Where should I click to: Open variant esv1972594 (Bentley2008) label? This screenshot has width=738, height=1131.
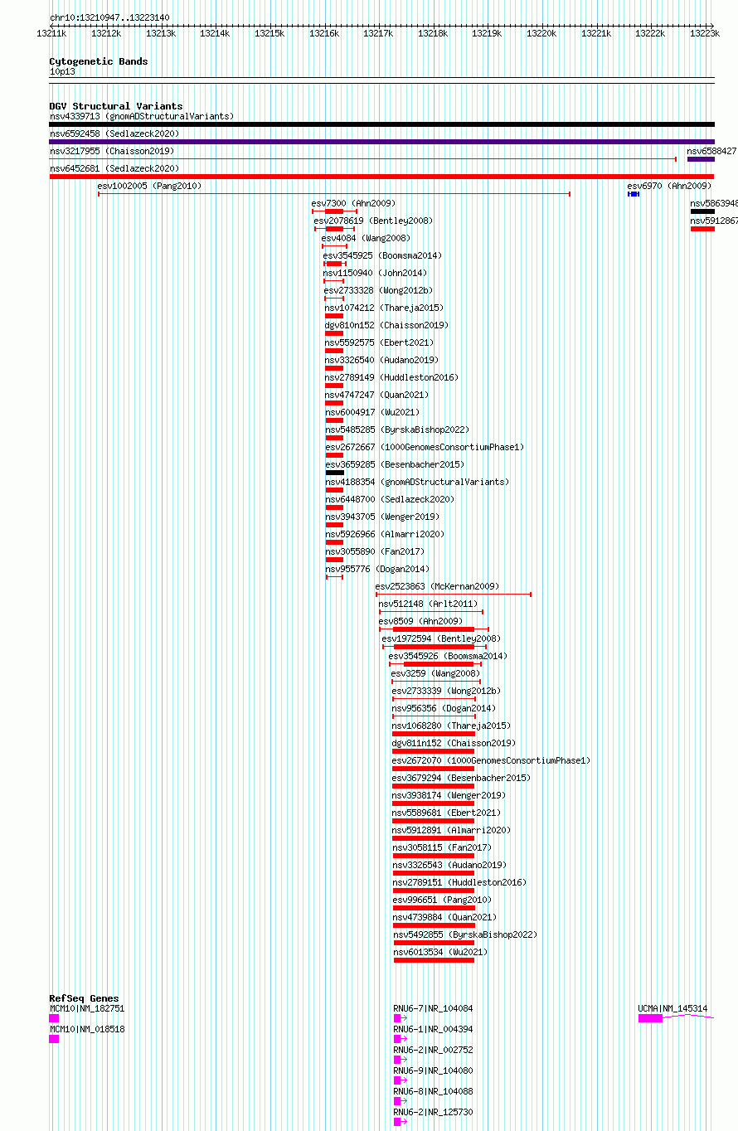[x=441, y=638]
